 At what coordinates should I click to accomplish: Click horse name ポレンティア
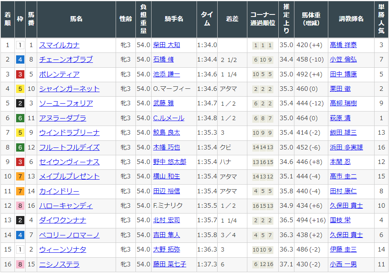coord(59,74)
